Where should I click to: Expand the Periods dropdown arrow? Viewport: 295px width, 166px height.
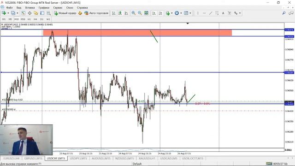pos(181,13)
